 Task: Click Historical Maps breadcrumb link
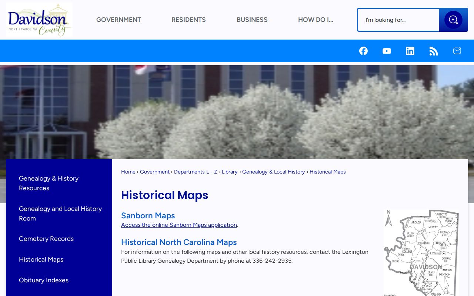(x=328, y=172)
